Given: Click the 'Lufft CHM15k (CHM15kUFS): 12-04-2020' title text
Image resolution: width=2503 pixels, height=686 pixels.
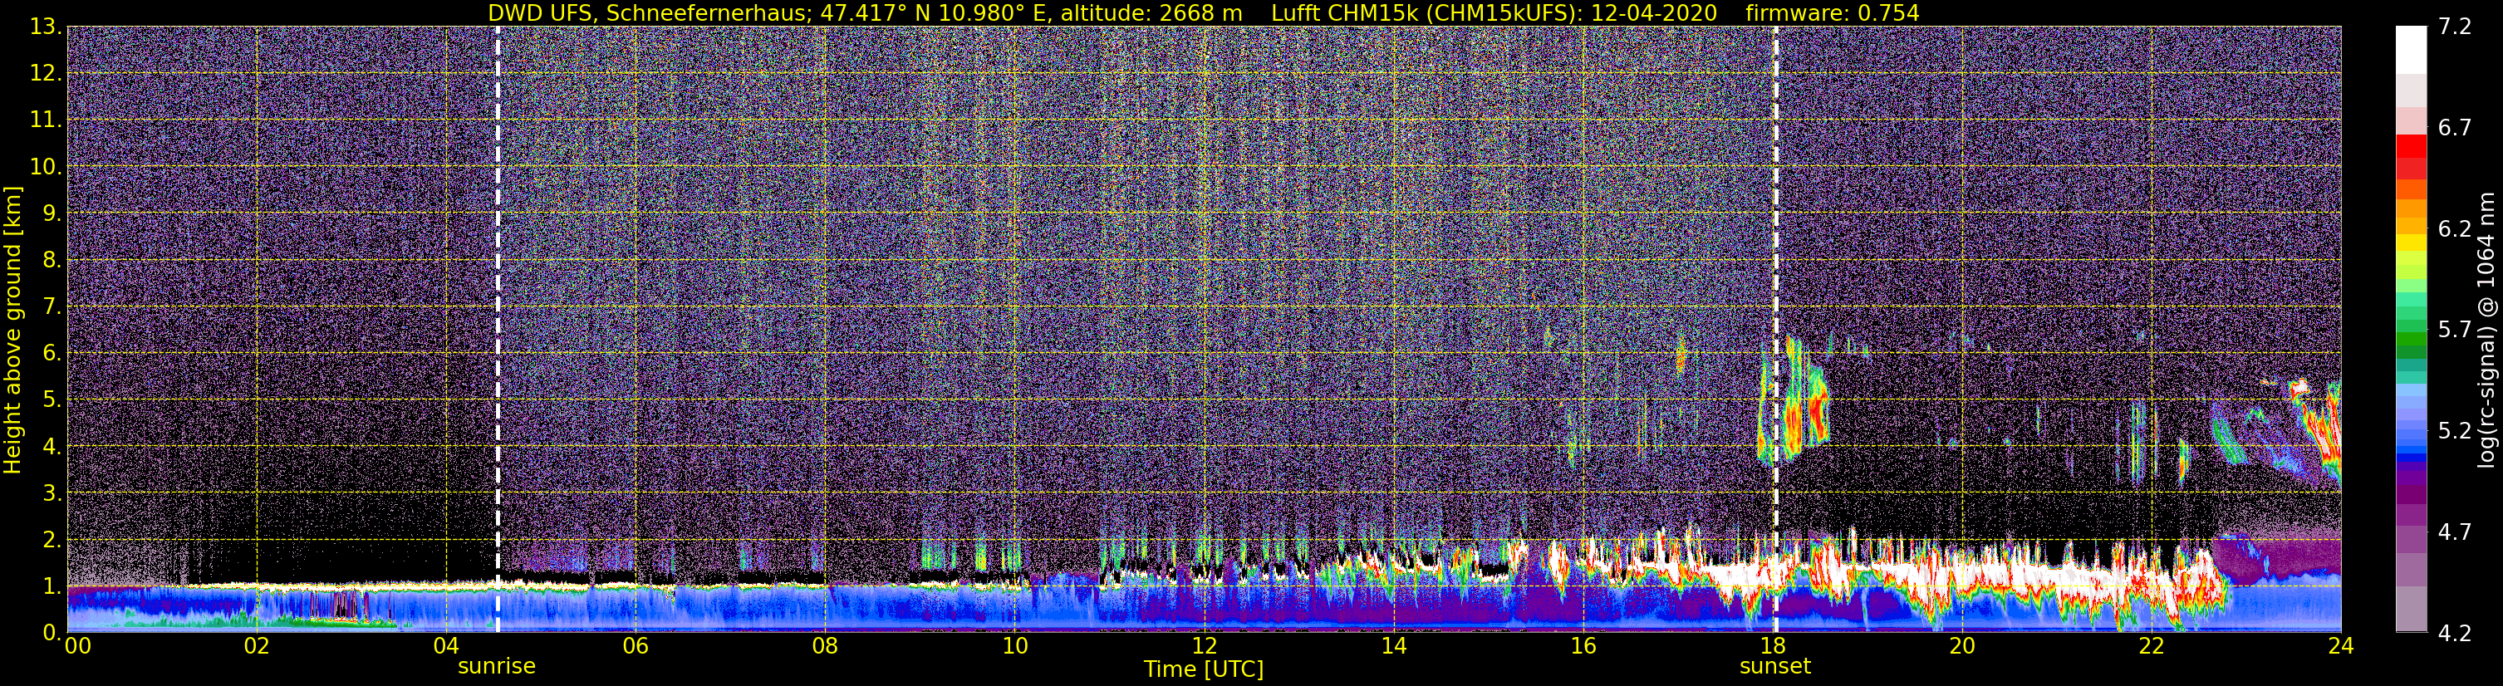Looking at the screenshot, I should pyautogui.click(x=1494, y=12).
